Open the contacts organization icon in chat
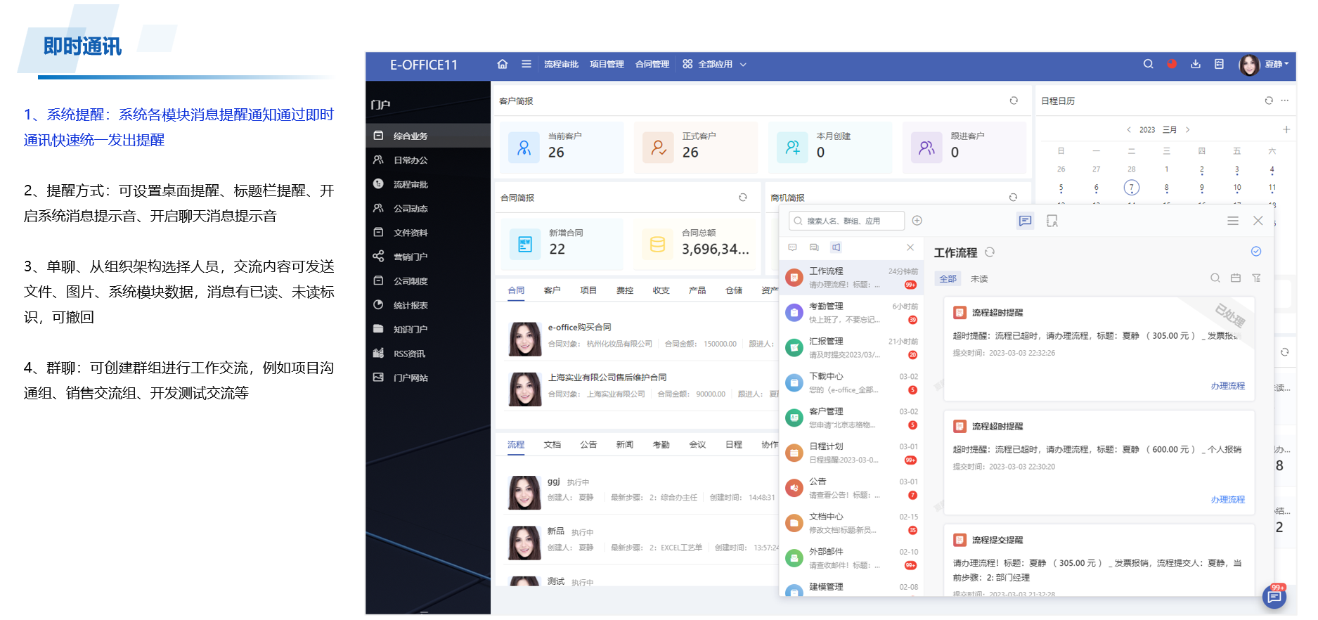 click(1052, 221)
